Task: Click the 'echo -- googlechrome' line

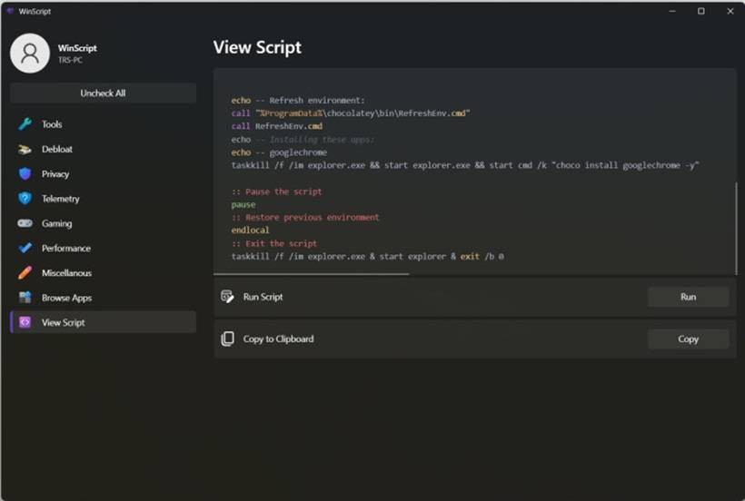Action: pos(280,152)
